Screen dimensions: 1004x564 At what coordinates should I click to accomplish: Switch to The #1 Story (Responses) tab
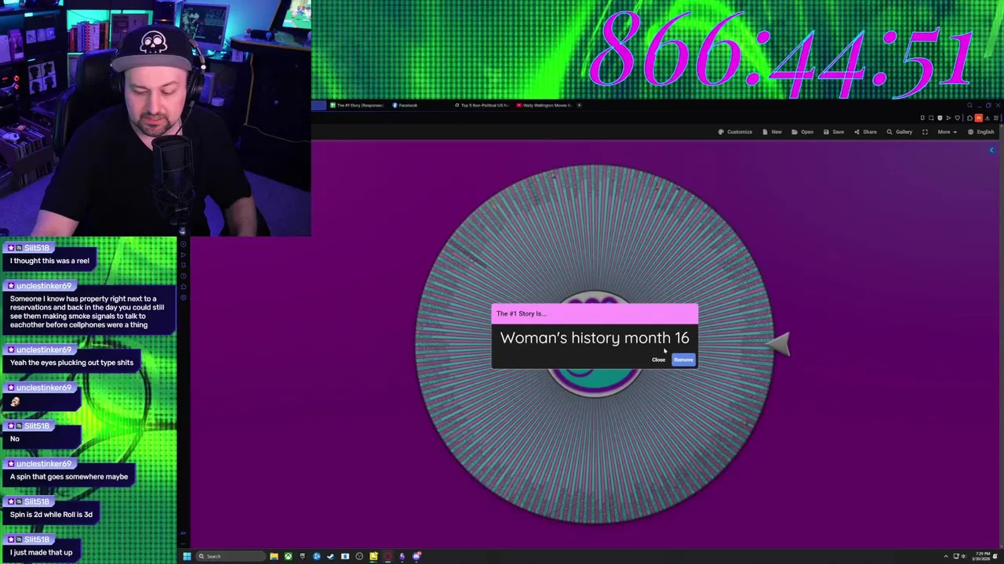click(x=356, y=105)
